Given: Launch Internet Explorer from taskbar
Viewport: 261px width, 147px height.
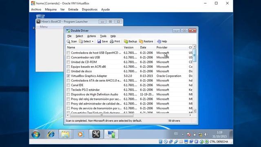Looking at the screenshot, I should pyautogui.click(x=51, y=134).
